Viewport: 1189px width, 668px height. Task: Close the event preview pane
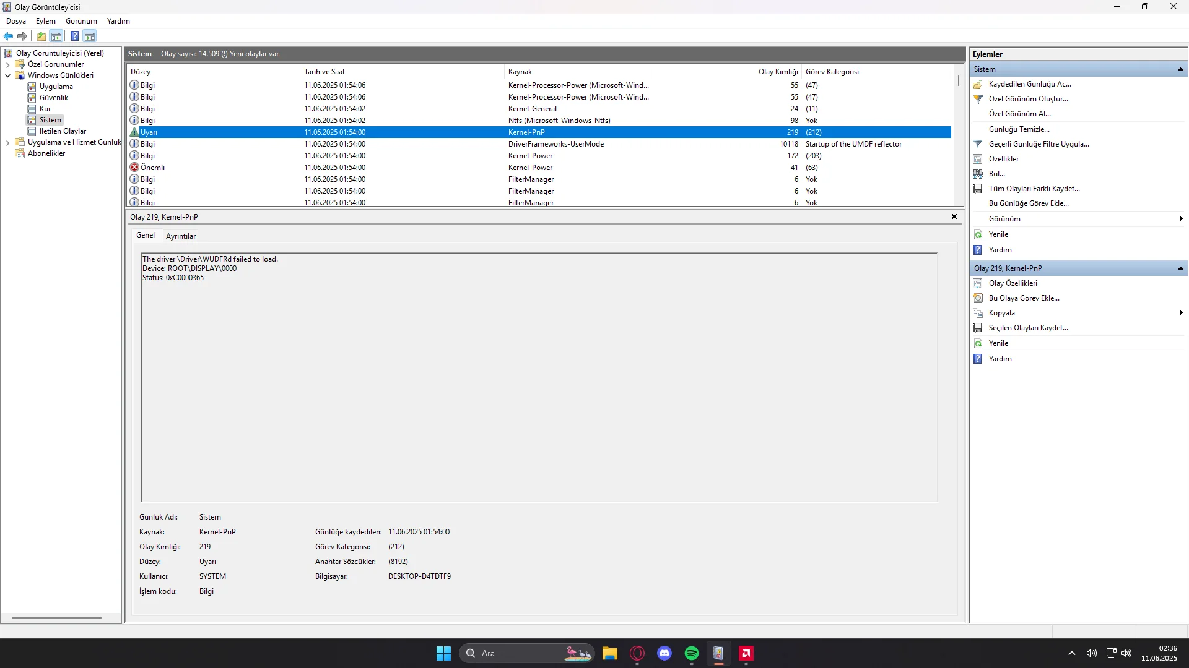point(954,216)
